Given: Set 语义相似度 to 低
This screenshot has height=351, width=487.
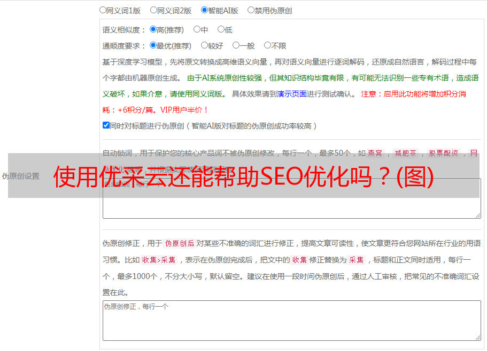Looking at the screenshot, I should click(x=221, y=29).
